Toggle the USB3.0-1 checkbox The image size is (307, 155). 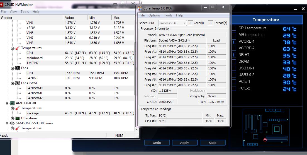click(234, 68)
